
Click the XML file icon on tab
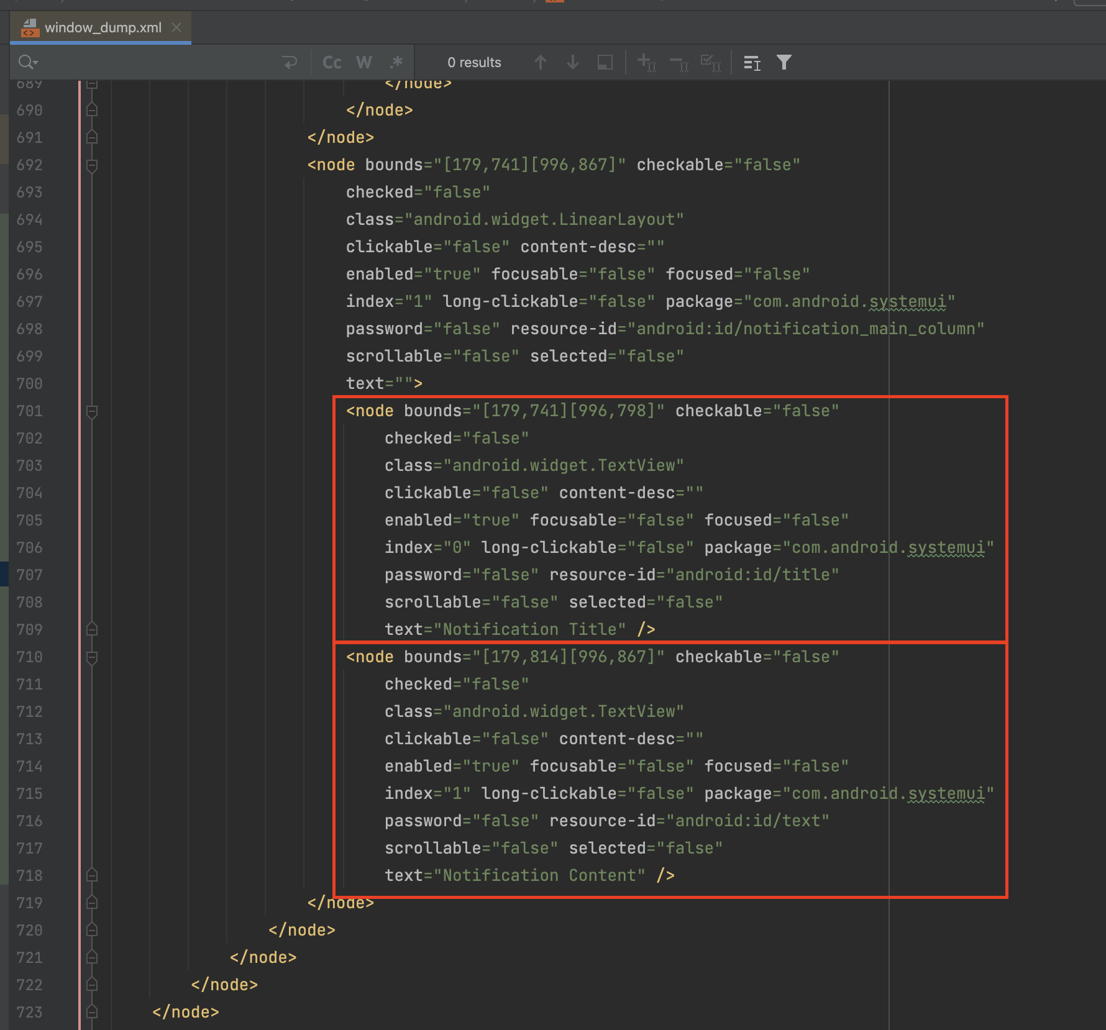(x=29, y=27)
